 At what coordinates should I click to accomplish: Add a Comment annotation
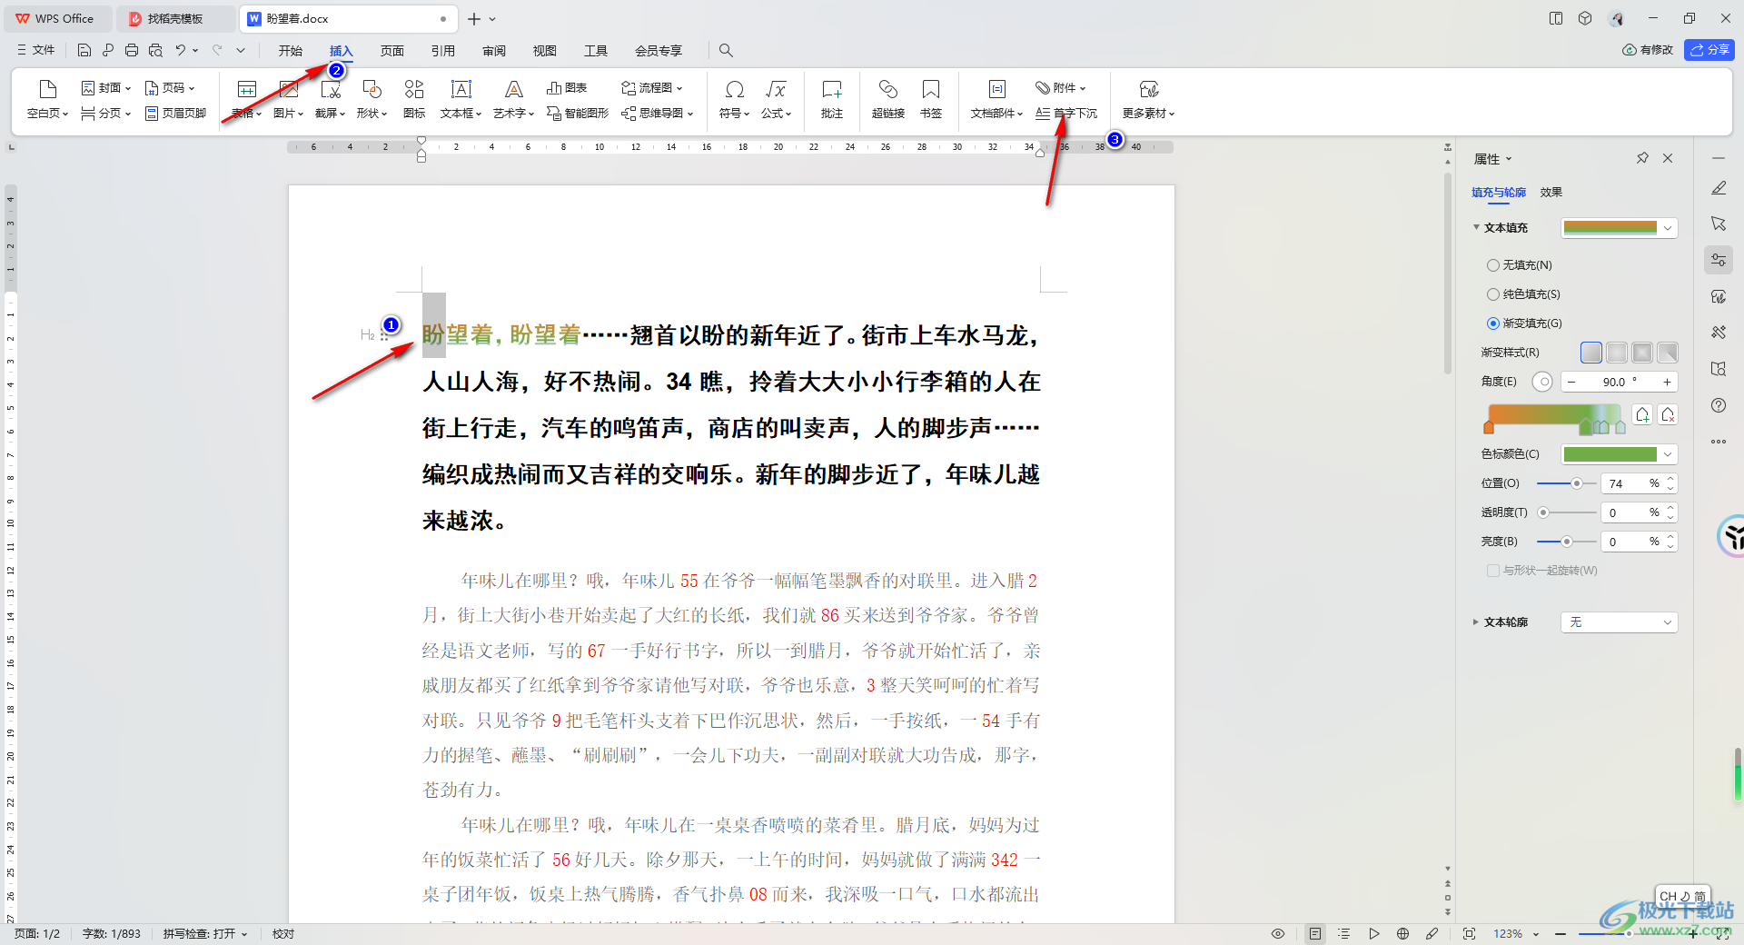(x=832, y=99)
